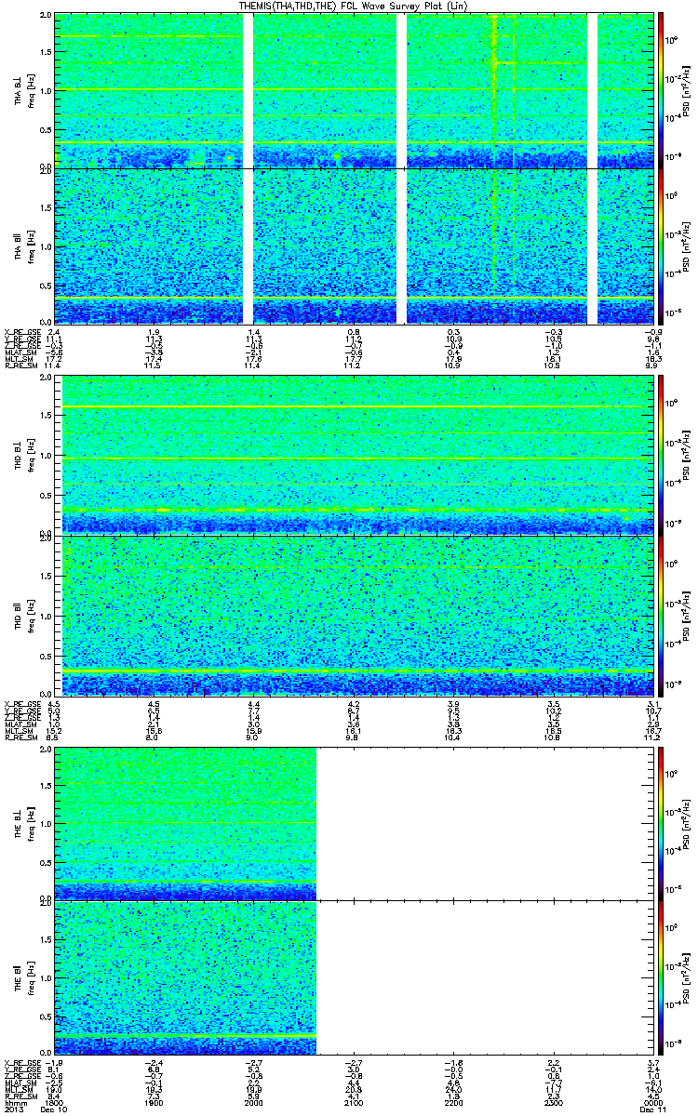
Task: Click the 'PSD [nT²/Hz]' label beside THE BL
Action: (686, 823)
